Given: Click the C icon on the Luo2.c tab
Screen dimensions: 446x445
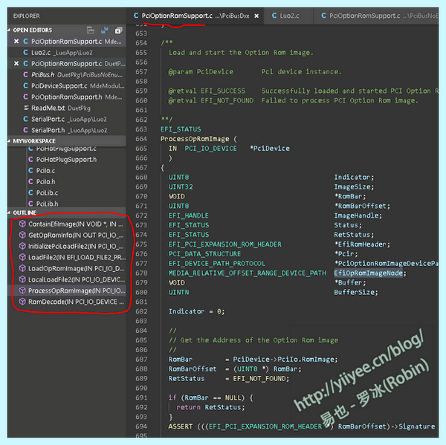Looking at the screenshot, I should (274, 16).
